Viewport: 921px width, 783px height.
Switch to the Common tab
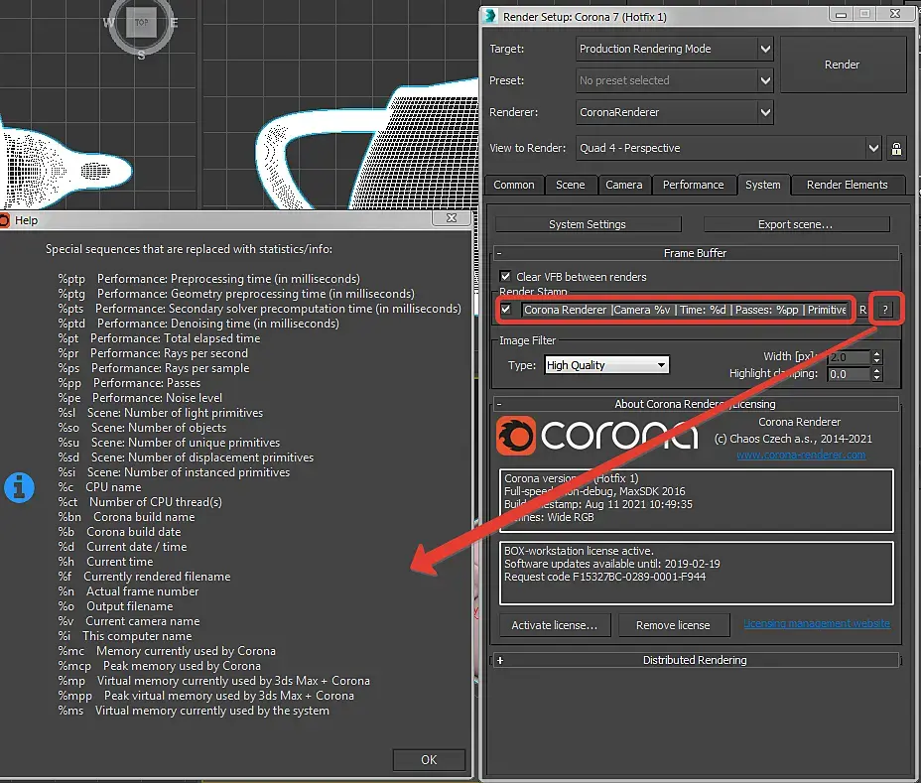pyautogui.click(x=514, y=185)
